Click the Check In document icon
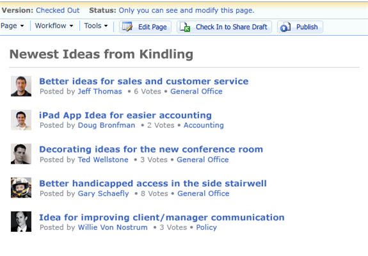368x256 pixels. (185, 27)
